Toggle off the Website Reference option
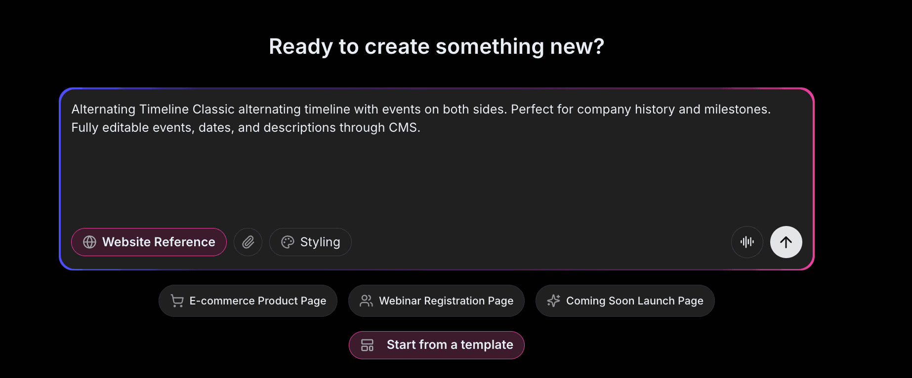The image size is (912, 378). (148, 242)
